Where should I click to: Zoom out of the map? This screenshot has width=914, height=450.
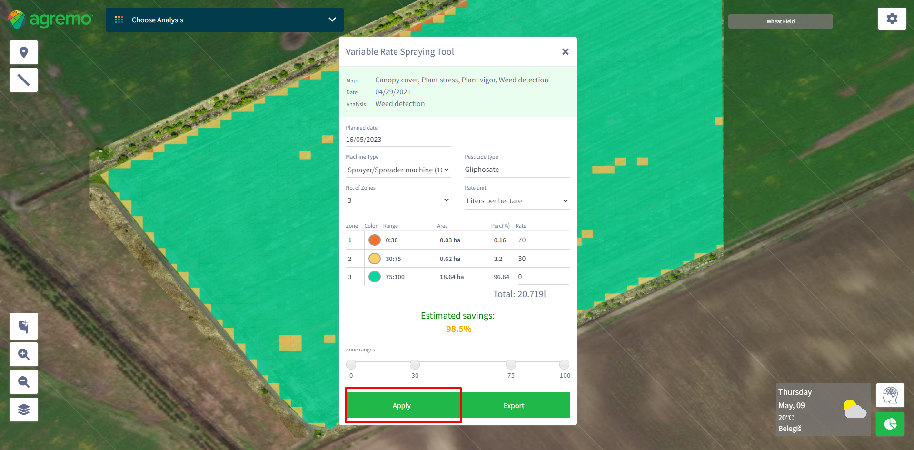(x=24, y=382)
